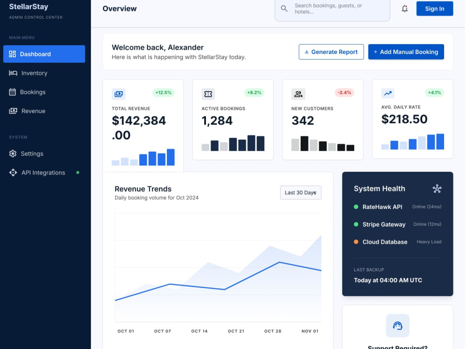Click the OCT 01 axis label
Viewport: 466px width, 349px height.
126,331
